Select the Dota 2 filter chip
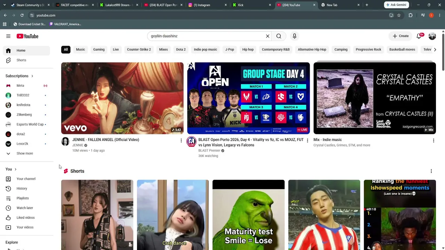Viewport: 445px width, 250px height. [x=181, y=50]
